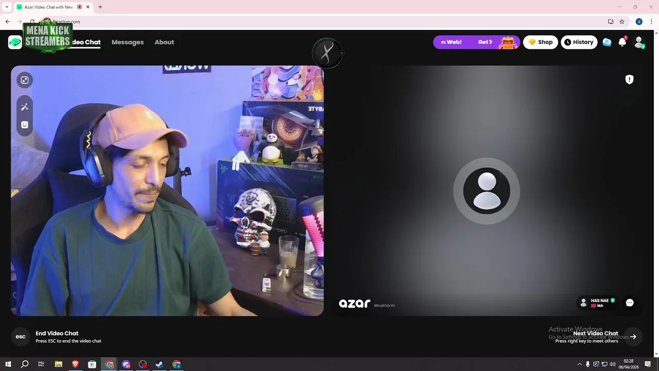Click 'End Video Chat' label
Viewport: 659px width, 371px height.
point(57,333)
